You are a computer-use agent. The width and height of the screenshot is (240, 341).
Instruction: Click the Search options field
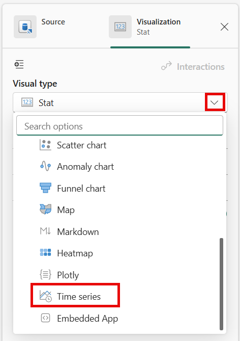[x=120, y=126]
